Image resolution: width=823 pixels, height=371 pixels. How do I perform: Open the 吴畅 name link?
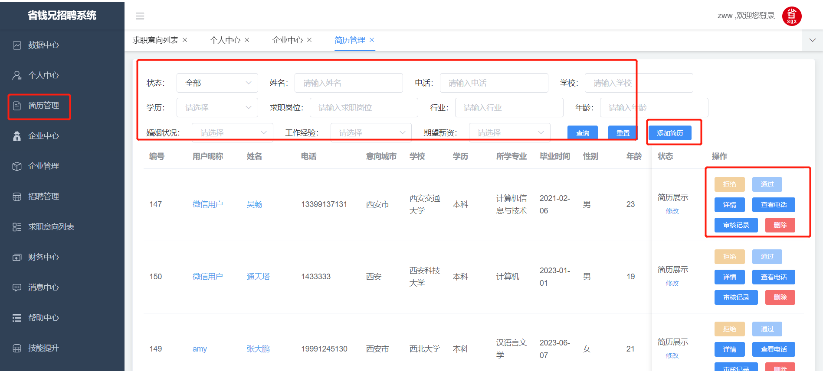pos(254,204)
